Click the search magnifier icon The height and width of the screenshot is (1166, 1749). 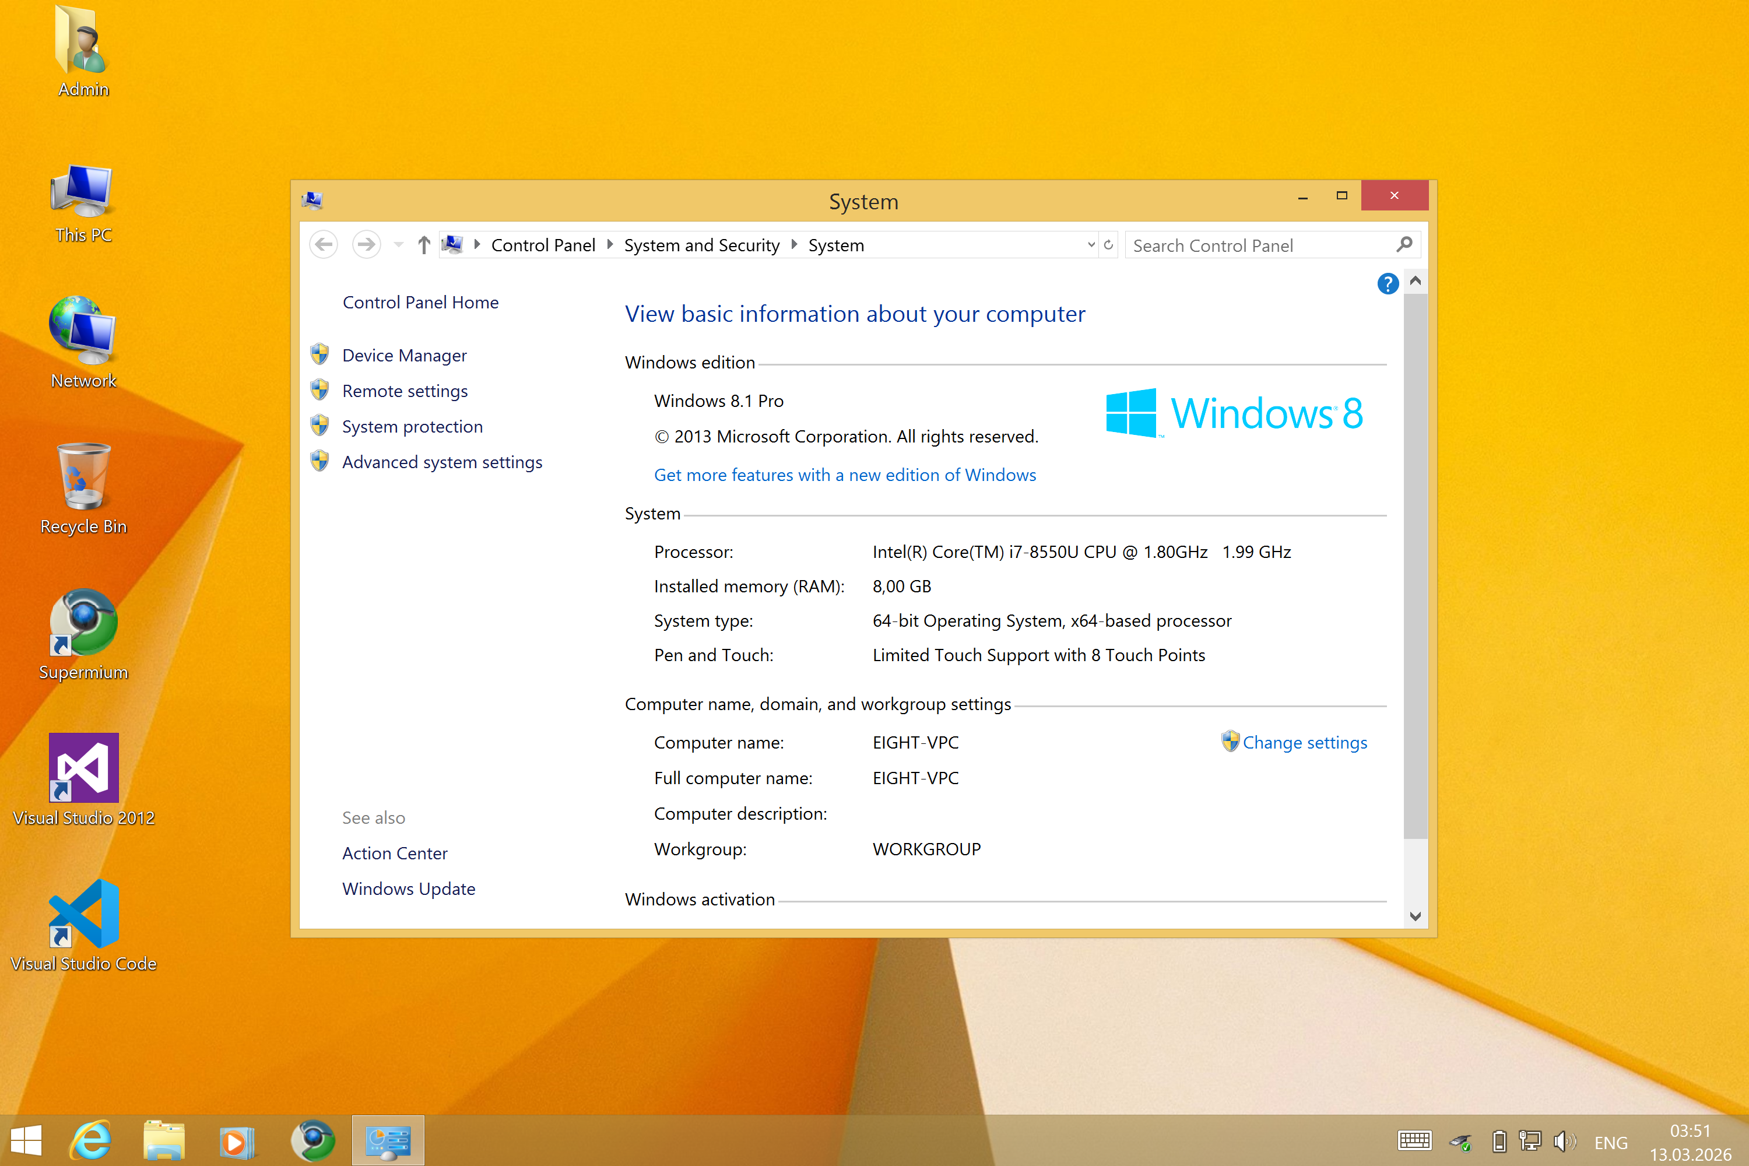[x=1404, y=245]
